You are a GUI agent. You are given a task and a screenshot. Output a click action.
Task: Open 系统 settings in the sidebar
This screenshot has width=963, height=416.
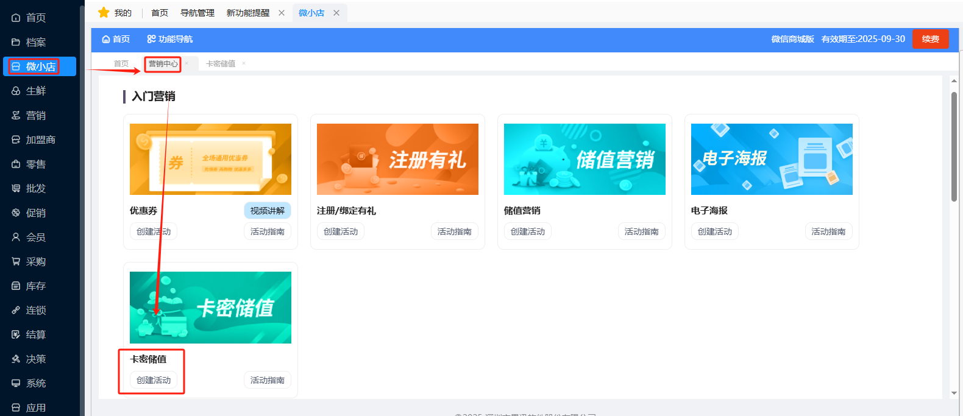pos(35,383)
